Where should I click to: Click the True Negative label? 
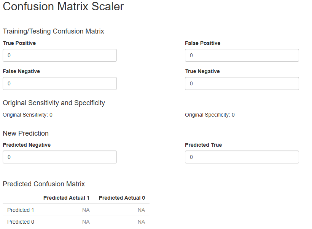tap(202, 71)
